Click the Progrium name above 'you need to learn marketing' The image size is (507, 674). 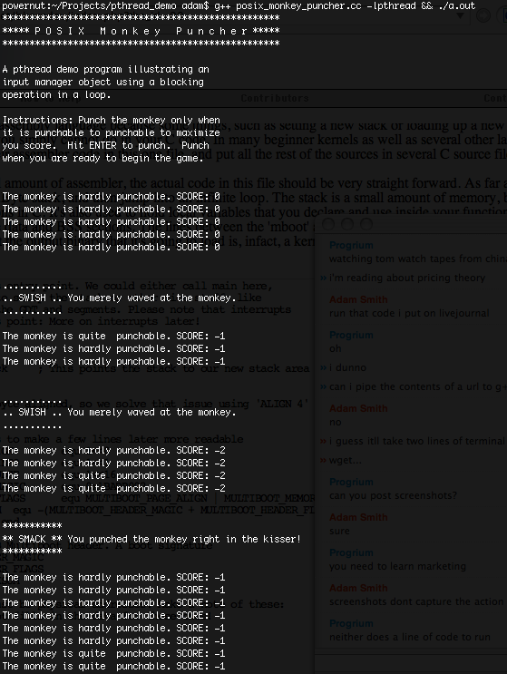tap(351, 552)
